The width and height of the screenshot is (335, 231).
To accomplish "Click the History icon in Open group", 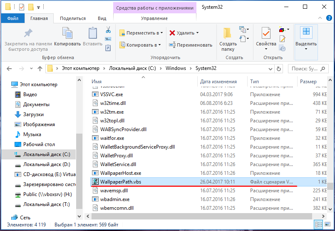I will [x=282, y=48].
